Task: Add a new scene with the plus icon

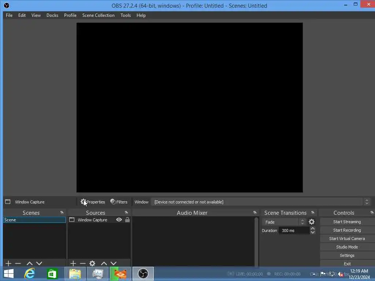Action: click(8, 263)
